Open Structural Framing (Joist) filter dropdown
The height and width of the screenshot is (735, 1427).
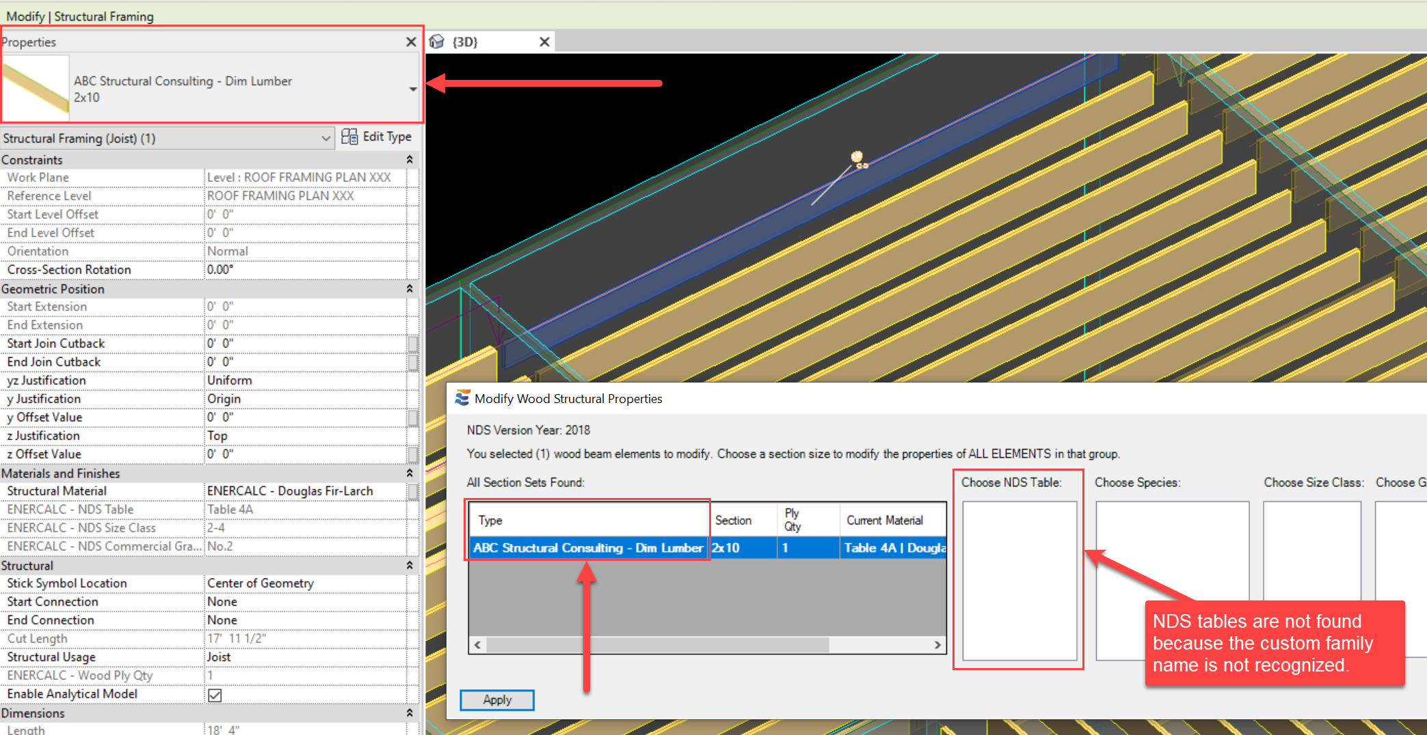167,138
